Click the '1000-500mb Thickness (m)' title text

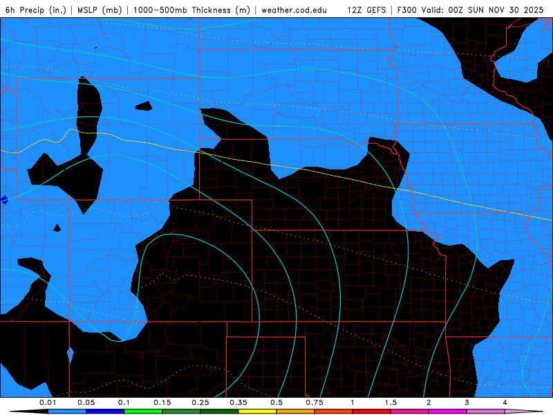(x=191, y=10)
